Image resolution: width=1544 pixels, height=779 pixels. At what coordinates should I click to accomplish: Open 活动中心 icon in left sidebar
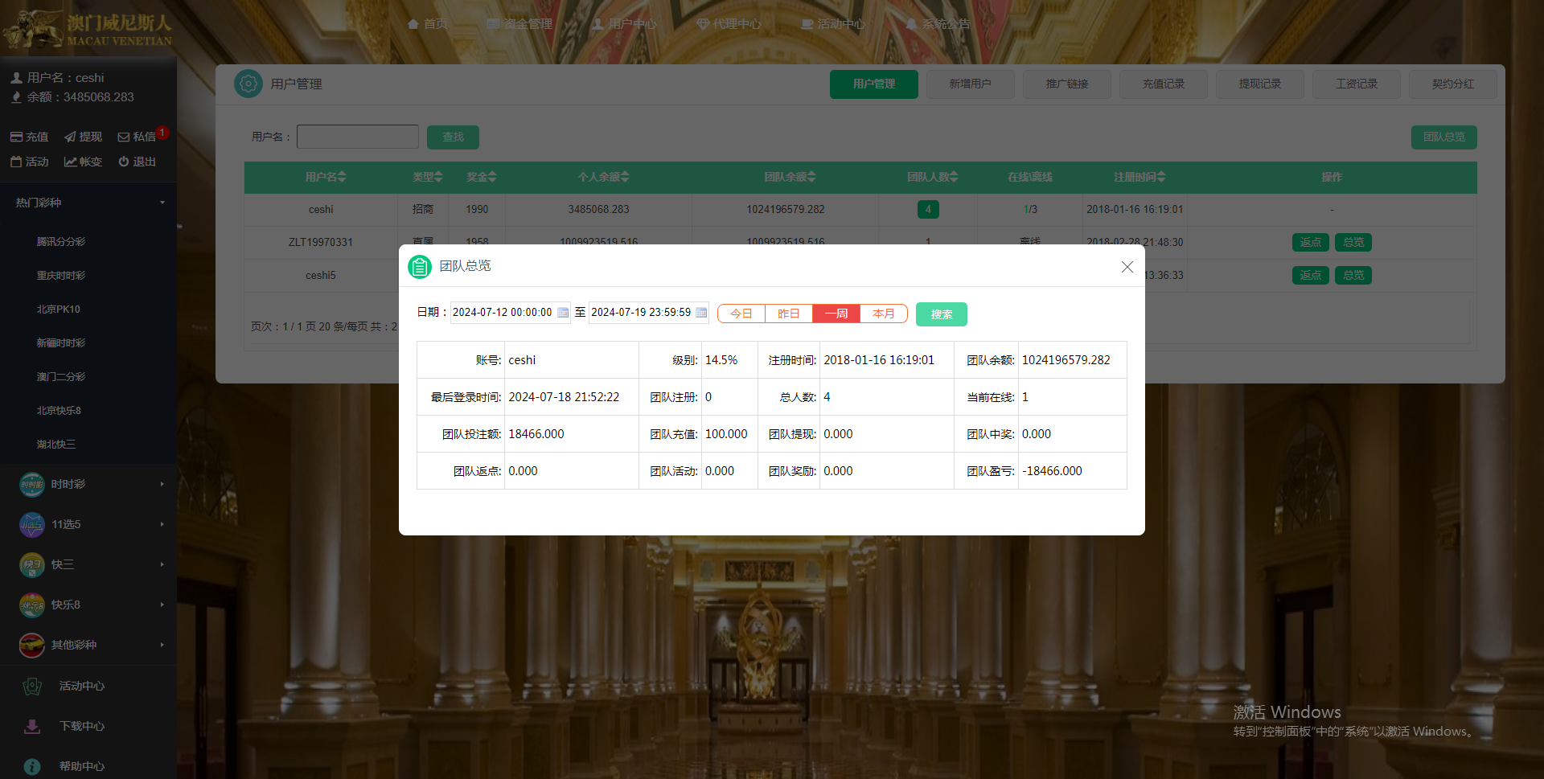pyautogui.click(x=32, y=686)
